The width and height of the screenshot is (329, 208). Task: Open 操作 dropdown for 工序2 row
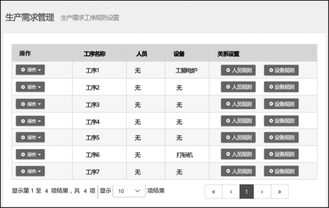pos(30,87)
